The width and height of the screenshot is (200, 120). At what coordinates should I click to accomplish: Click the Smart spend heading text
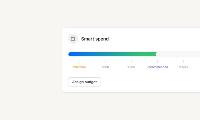tap(95, 39)
